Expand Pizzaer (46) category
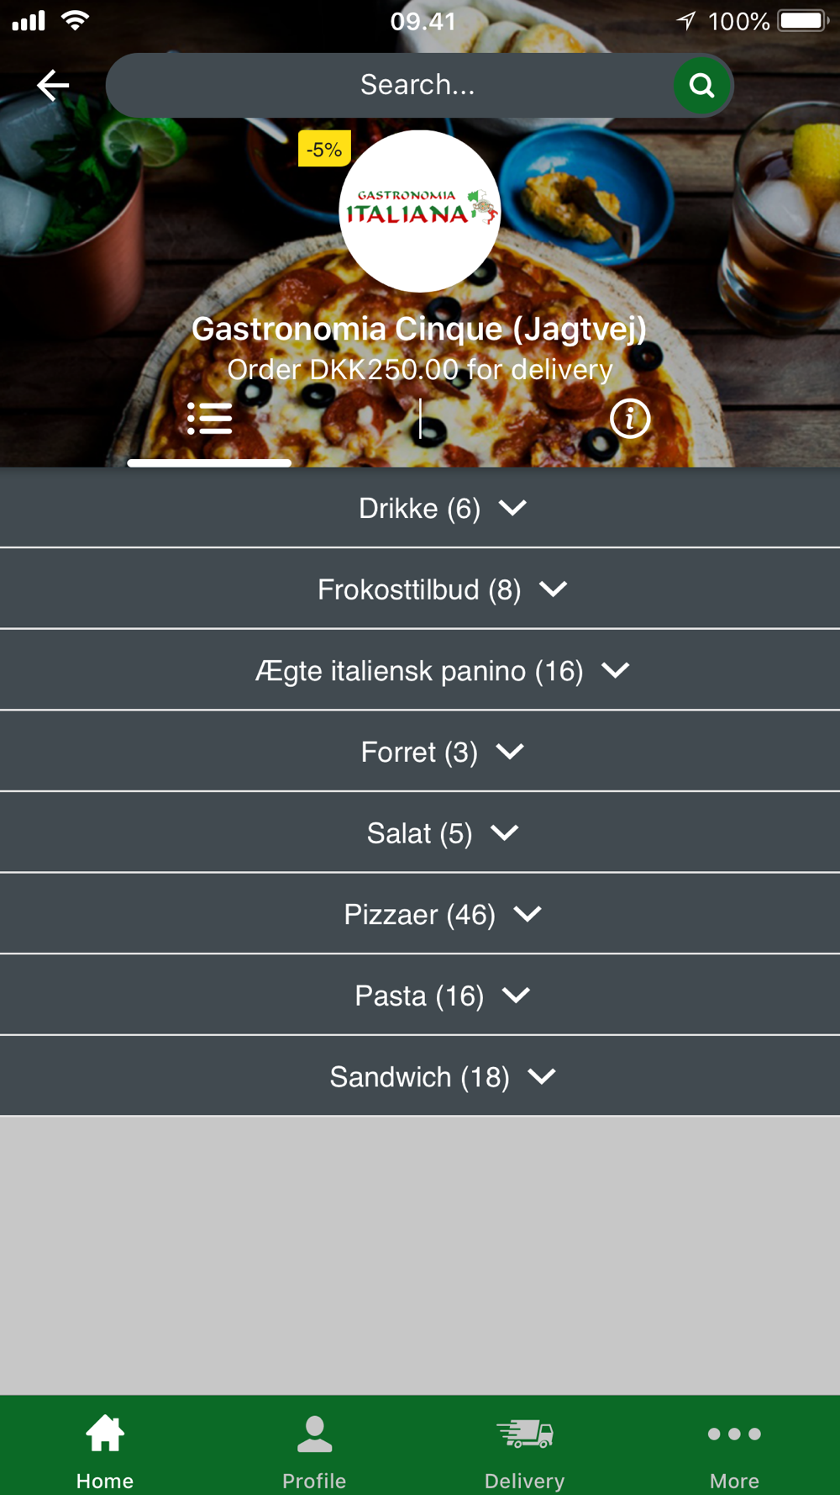 point(420,914)
